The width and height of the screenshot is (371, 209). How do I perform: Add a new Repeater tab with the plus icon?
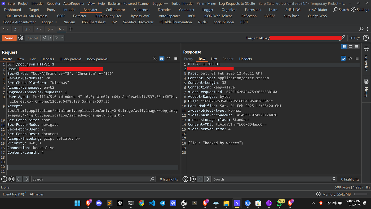point(71,29)
